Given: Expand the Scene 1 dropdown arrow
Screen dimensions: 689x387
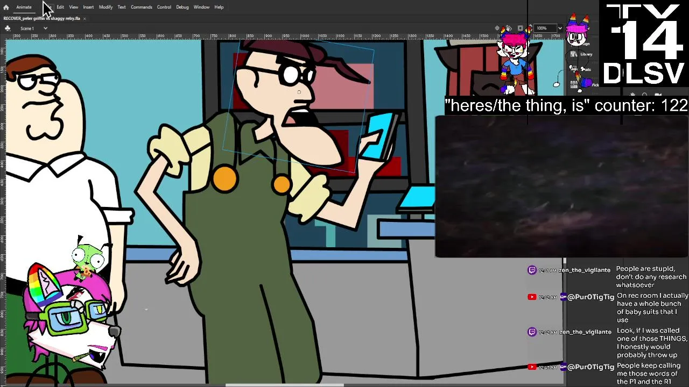Looking at the screenshot, I should [45, 28].
